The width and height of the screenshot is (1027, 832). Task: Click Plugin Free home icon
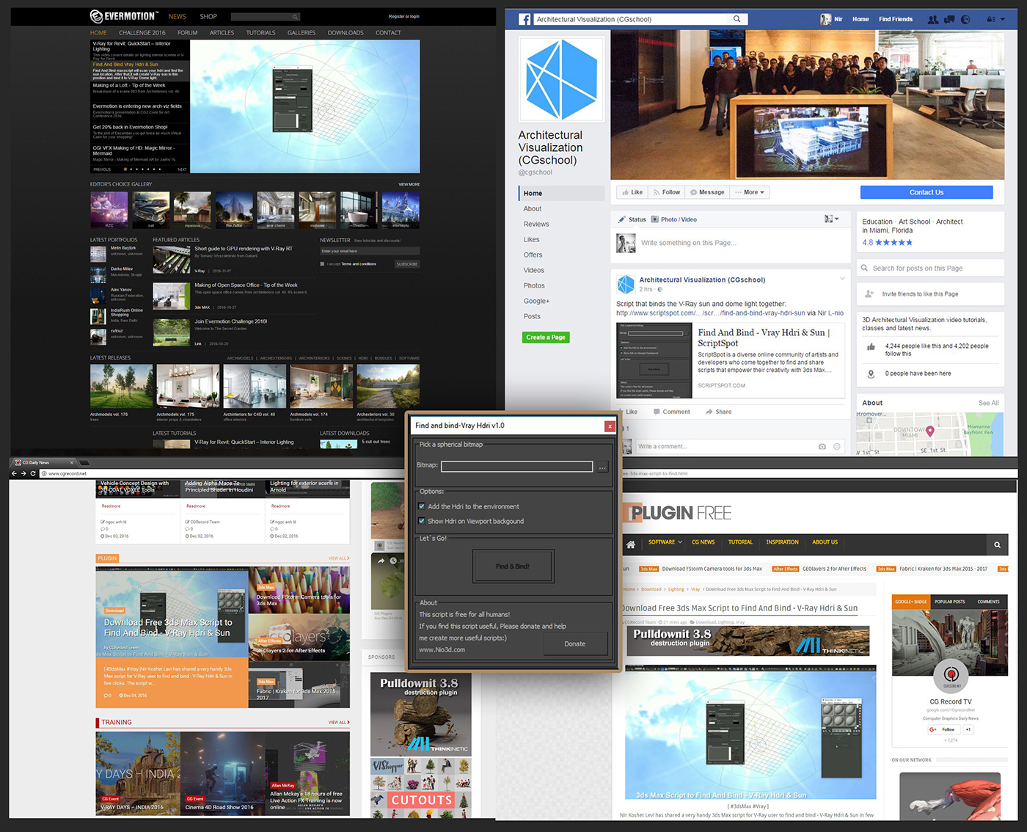pos(630,544)
